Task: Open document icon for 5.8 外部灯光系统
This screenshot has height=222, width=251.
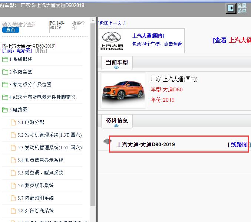Action: point(13,211)
